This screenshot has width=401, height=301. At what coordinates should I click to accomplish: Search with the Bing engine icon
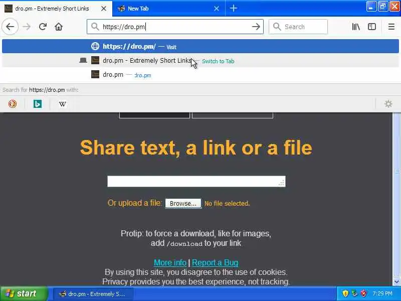click(37, 104)
